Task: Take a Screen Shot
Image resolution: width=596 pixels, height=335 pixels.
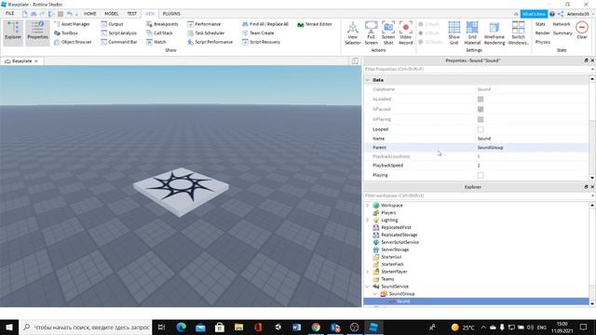Action: (388, 33)
